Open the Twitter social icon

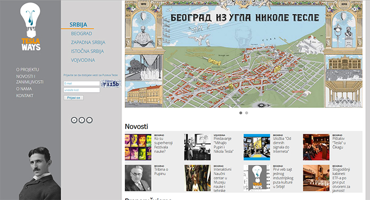[74, 120]
